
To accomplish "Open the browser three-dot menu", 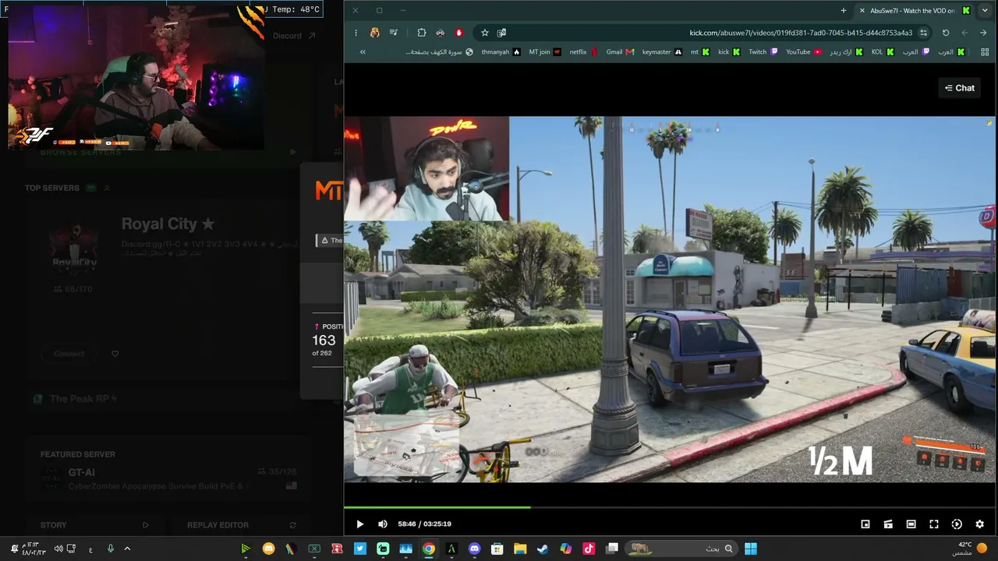I will [356, 33].
